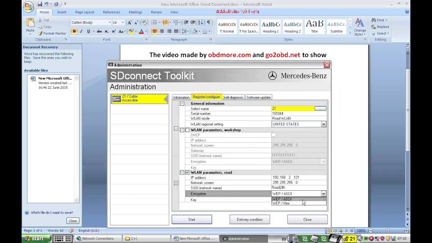Click the browse button next to Select name
This screenshot has width=432, height=243.
point(320,109)
